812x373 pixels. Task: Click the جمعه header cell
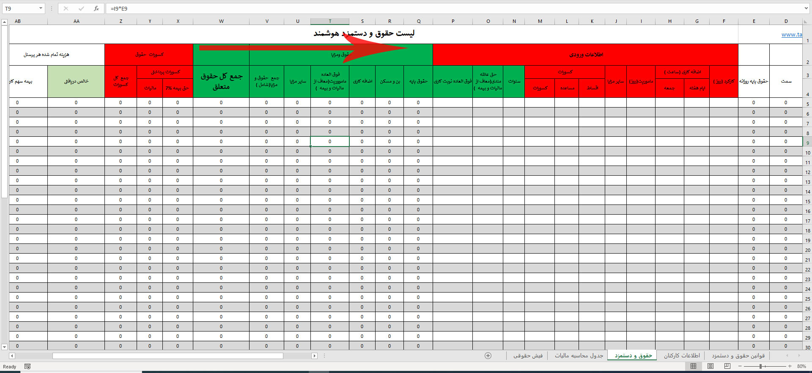tap(669, 88)
